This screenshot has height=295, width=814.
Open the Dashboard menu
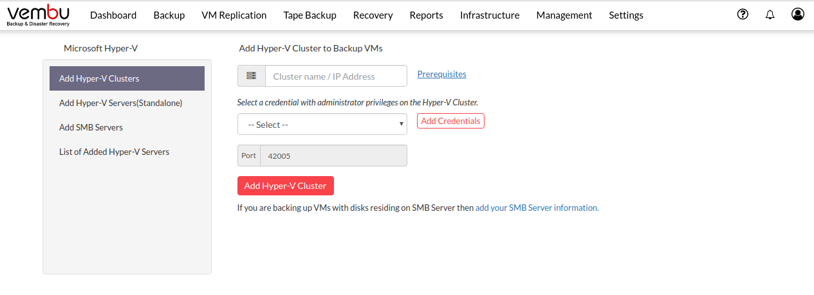point(113,15)
